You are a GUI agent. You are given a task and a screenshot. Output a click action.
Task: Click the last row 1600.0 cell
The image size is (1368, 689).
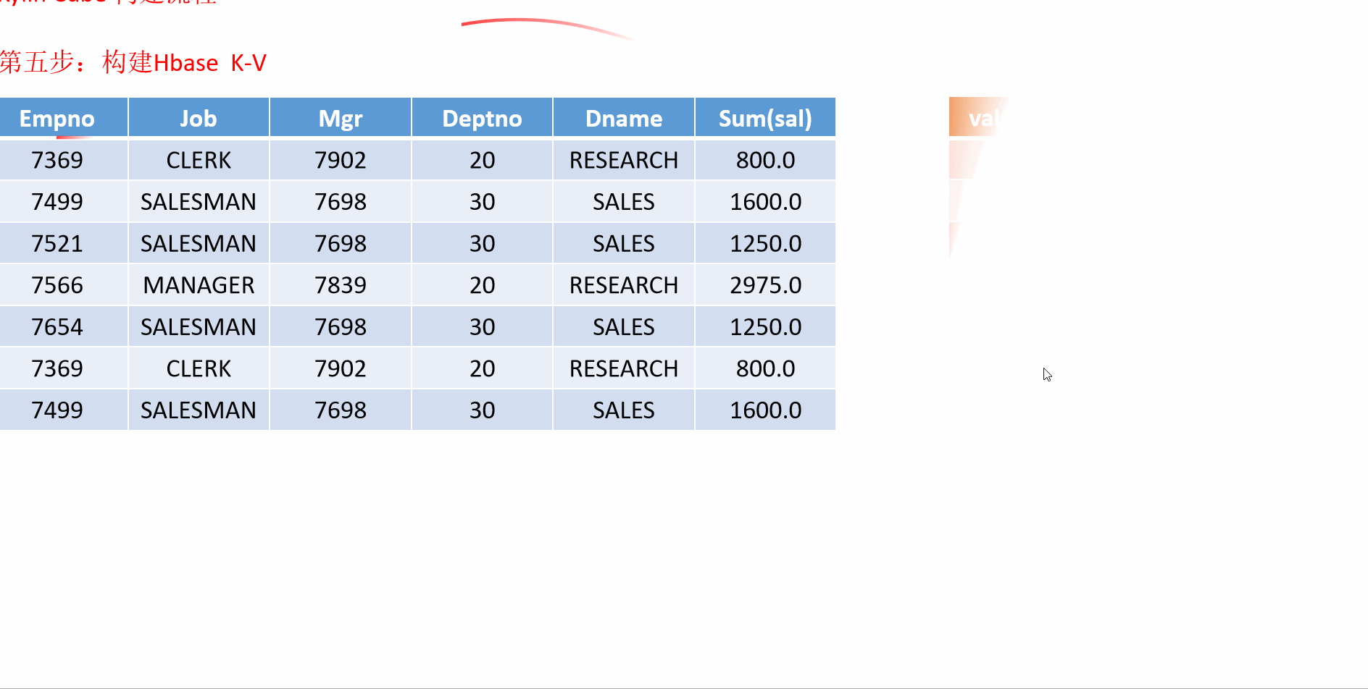(765, 410)
